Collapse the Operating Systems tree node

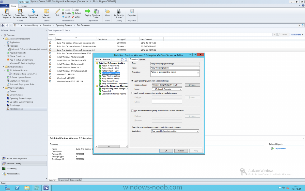tap(3, 88)
